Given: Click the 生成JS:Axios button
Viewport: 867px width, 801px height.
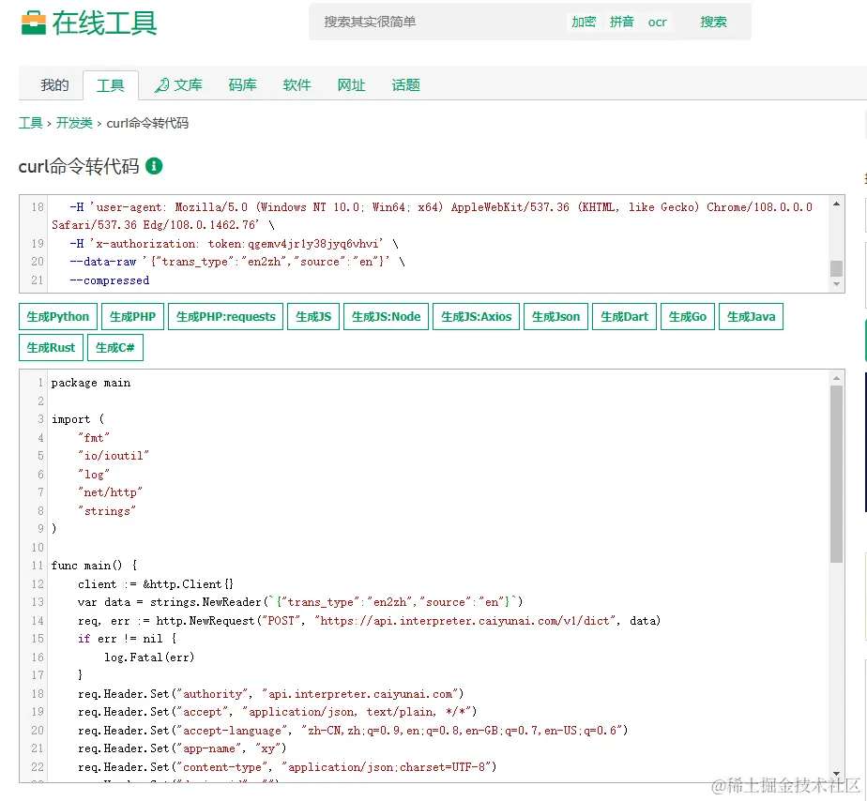Looking at the screenshot, I should [x=476, y=317].
